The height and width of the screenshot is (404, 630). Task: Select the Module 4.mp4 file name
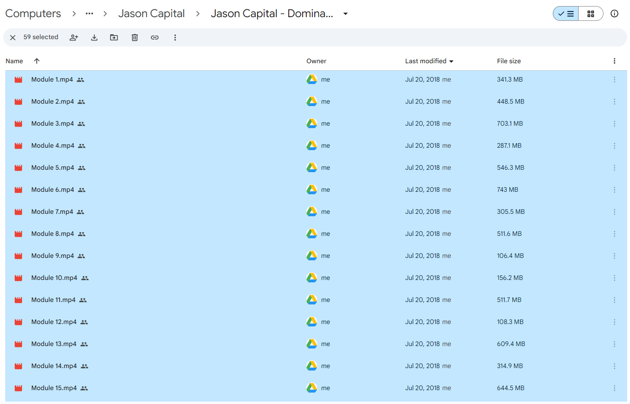tap(53, 146)
